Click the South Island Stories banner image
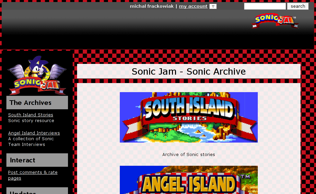 [x=189, y=117]
